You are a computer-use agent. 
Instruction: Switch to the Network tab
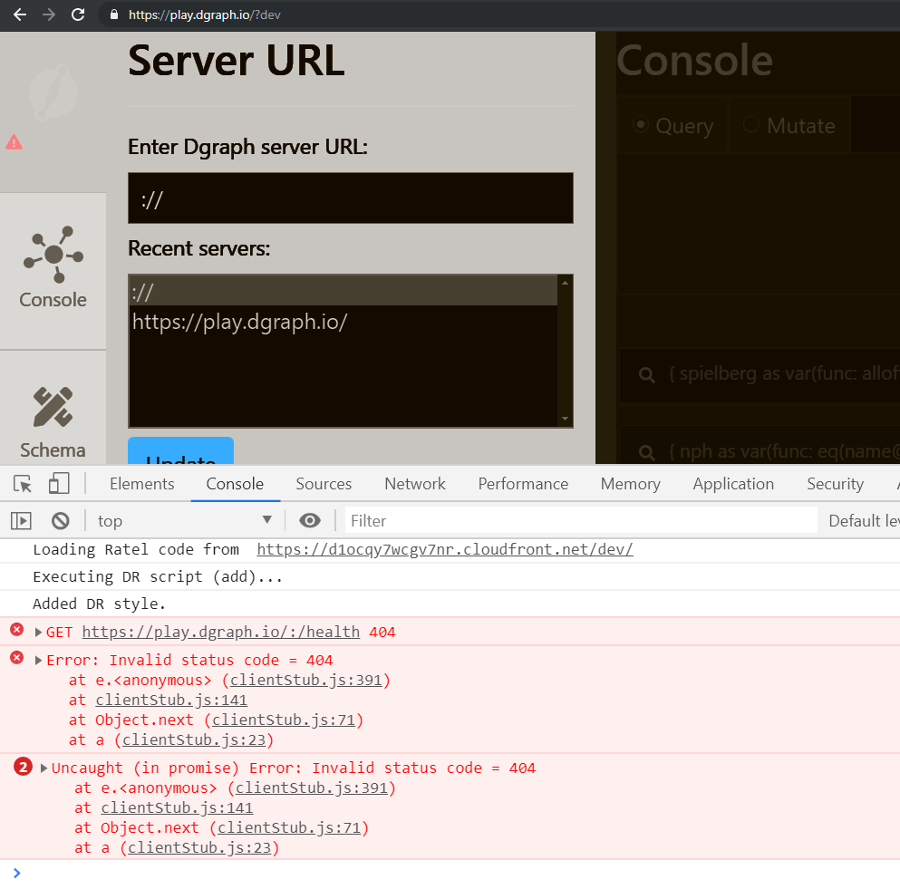pyautogui.click(x=415, y=484)
